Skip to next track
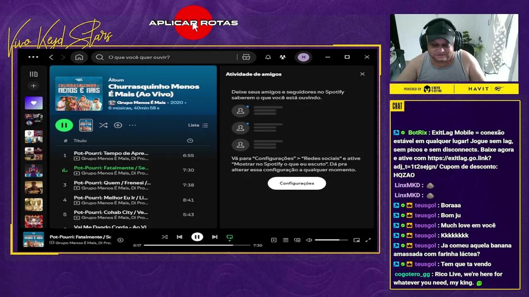The image size is (529, 297). pyautogui.click(x=214, y=237)
